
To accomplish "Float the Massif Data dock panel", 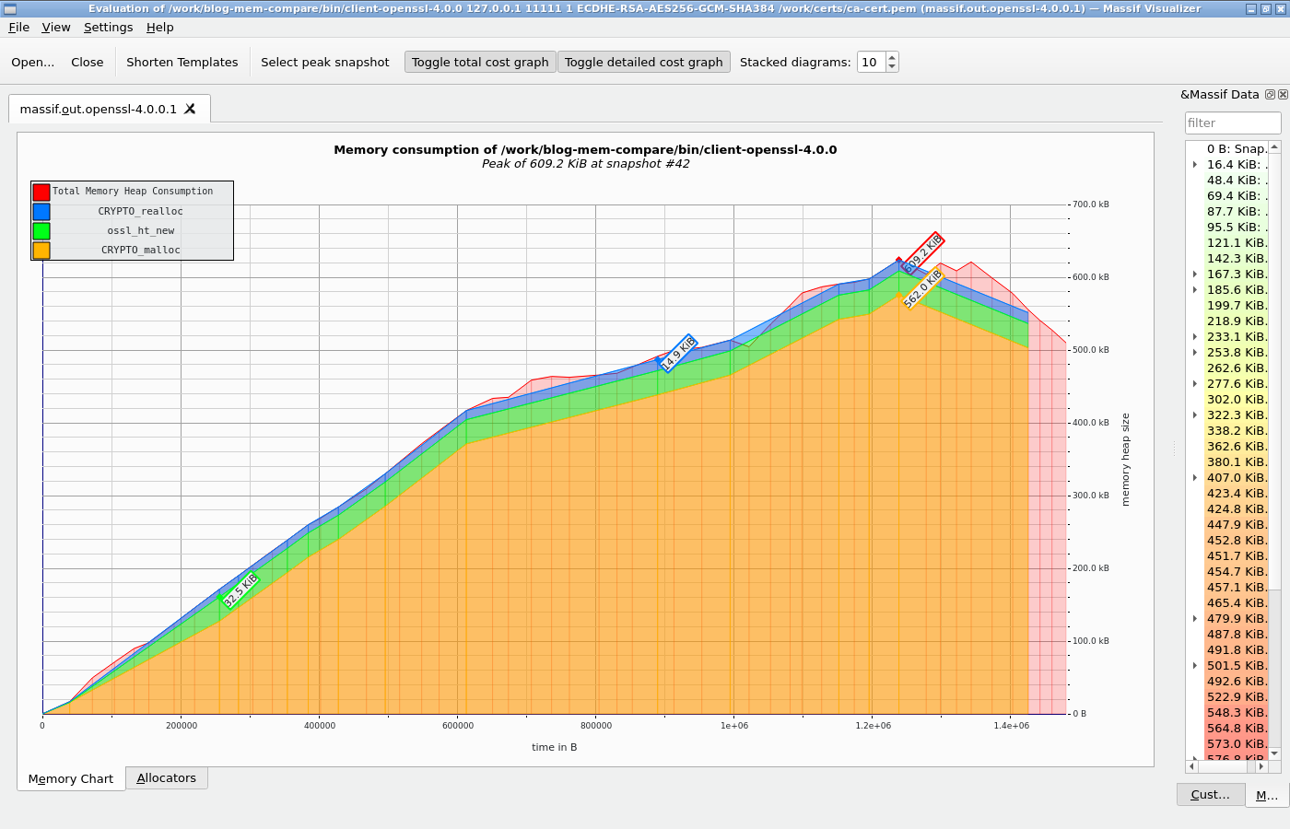I will pos(1270,94).
